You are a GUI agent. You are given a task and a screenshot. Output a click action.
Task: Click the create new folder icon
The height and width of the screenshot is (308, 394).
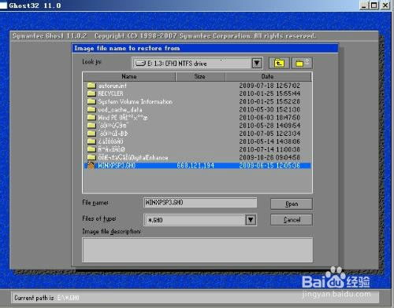point(303,63)
